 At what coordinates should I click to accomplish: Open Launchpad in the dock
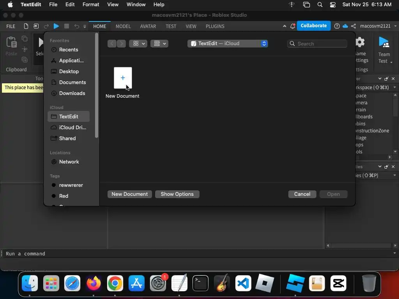tap(51, 283)
